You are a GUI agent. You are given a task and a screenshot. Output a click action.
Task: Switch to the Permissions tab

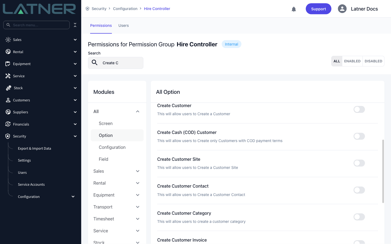point(101,25)
